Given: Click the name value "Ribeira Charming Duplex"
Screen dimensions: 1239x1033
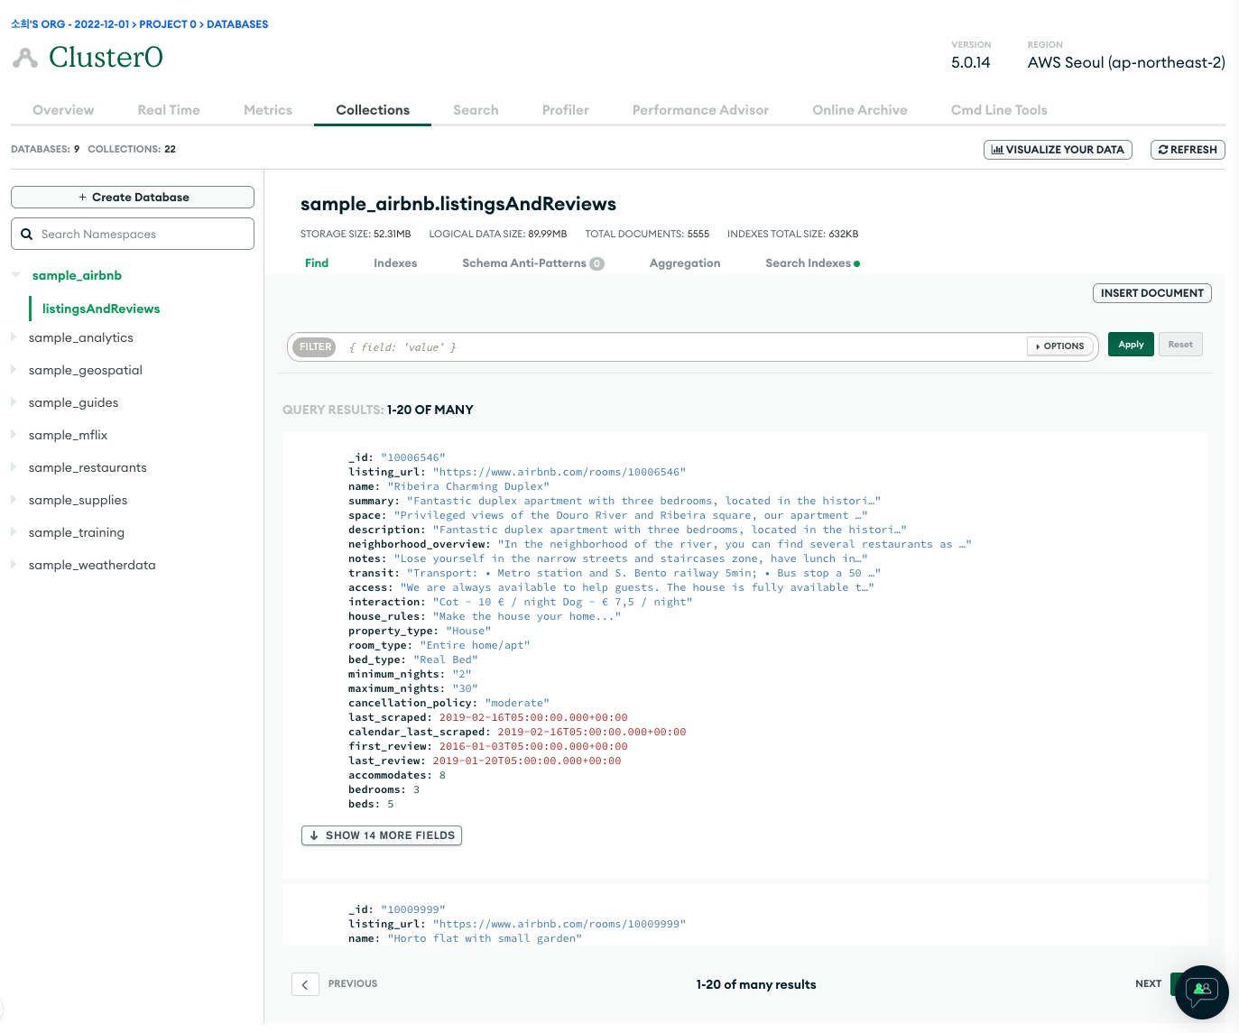Looking at the screenshot, I should [x=468, y=486].
